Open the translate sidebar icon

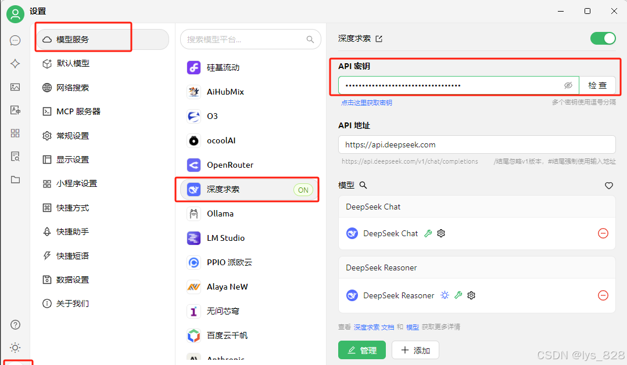click(x=15, y=110)
